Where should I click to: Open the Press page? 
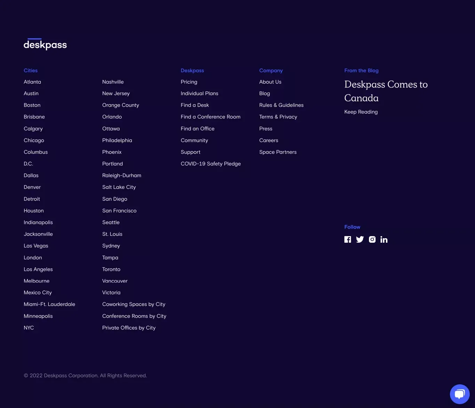pos(266,129)
